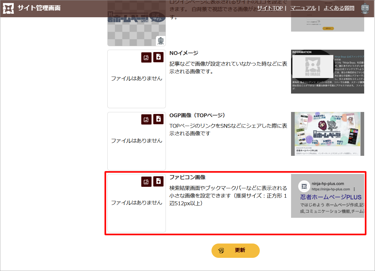Viewport: 375px width, 271px height.
Task: Click the ninja logo icon in header
Action: [x=8, y=8]
